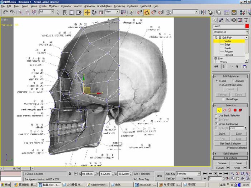Collapse the Edit Vertices rollout
Image resolution: width=251 pixels, height=188 pixels.
[231, 158]
